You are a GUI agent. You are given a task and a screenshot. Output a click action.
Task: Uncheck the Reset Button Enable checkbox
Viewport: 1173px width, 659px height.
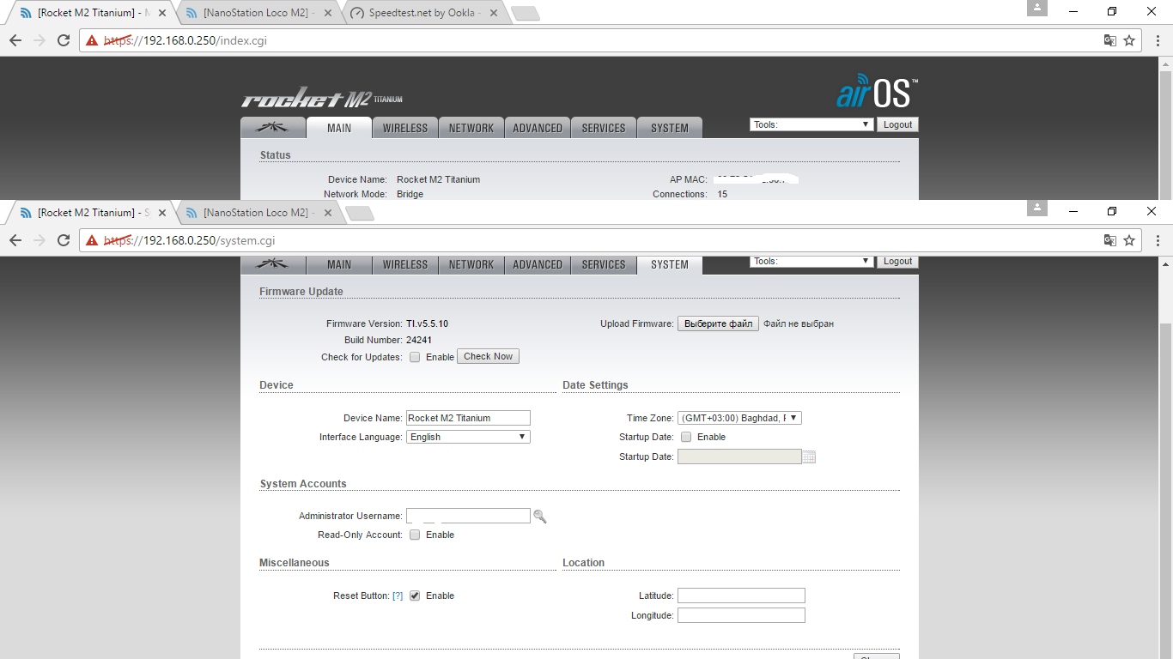click(415, 596)
